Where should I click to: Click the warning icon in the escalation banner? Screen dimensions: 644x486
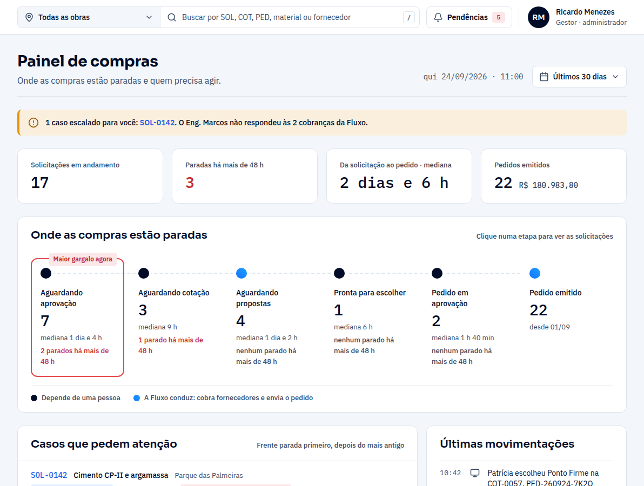coord(33,123)
